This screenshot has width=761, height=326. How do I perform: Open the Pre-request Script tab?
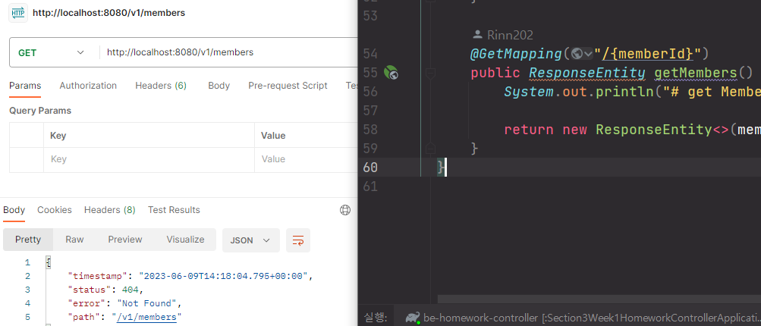(288, 86)
